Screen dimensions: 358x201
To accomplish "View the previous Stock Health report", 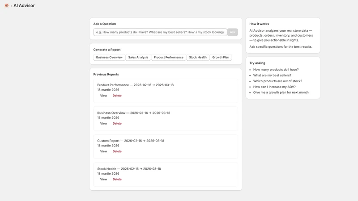I will pyautogui.click(x=103, y=180).
